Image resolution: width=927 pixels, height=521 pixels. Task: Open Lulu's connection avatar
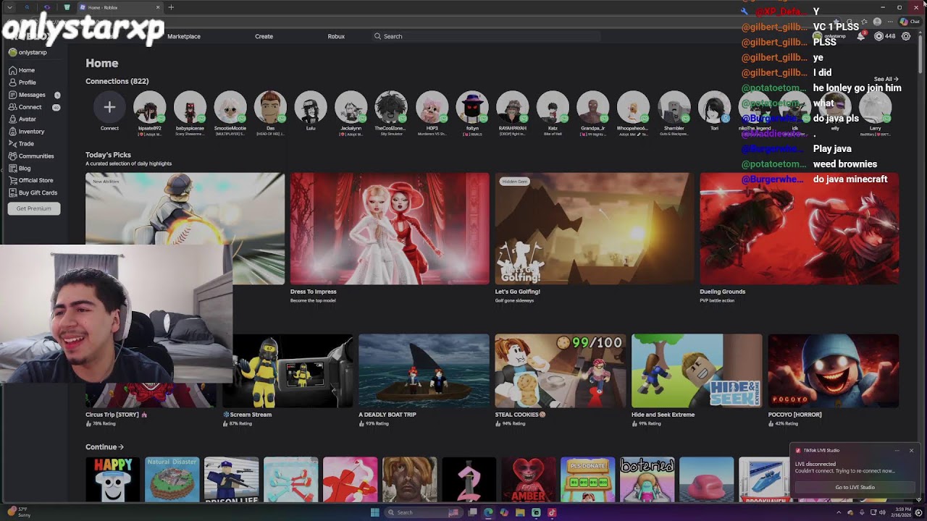pos(311,108)
